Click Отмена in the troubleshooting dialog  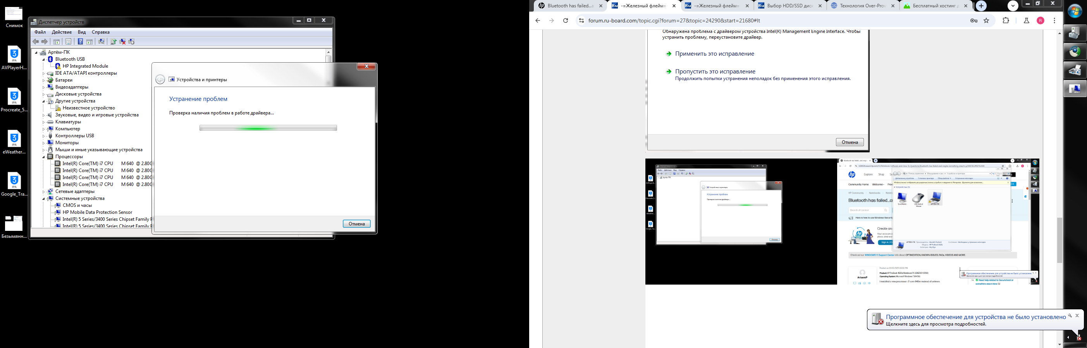click(356, 224)
